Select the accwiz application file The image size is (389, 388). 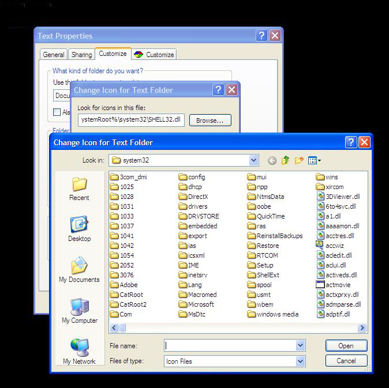coord(330,246)
